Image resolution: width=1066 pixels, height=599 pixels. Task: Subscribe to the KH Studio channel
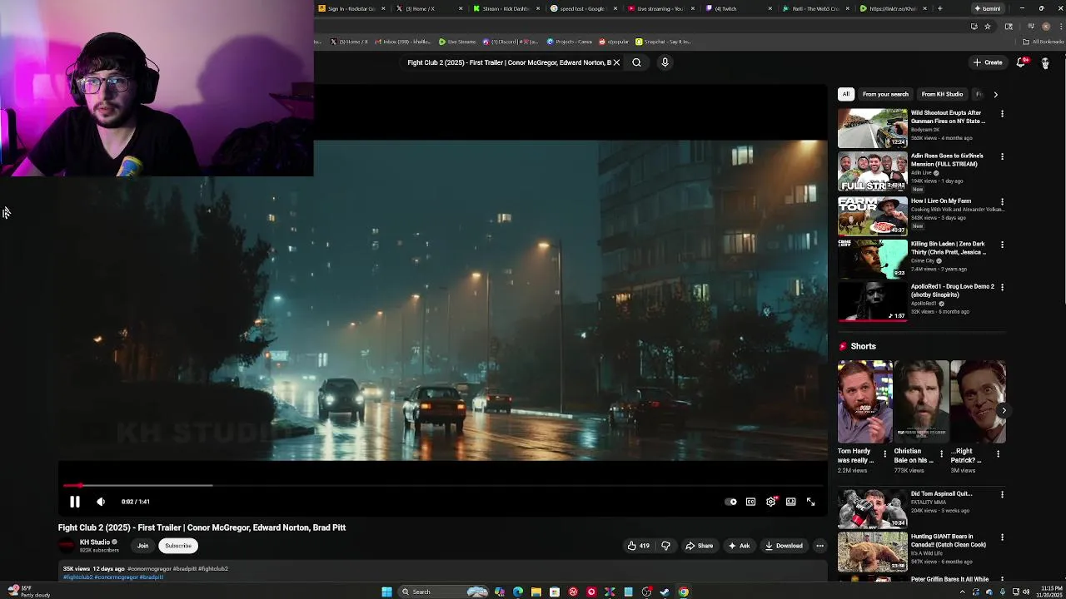[178, 546]
